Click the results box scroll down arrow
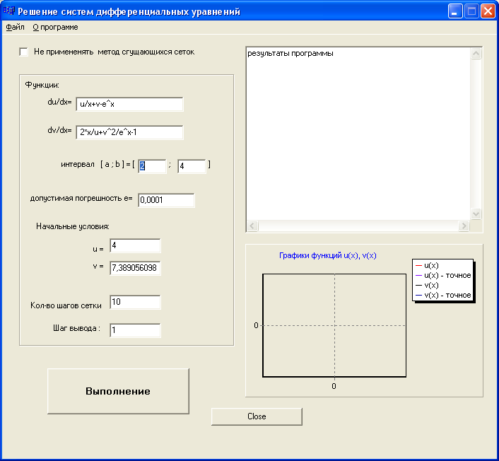 476,214
